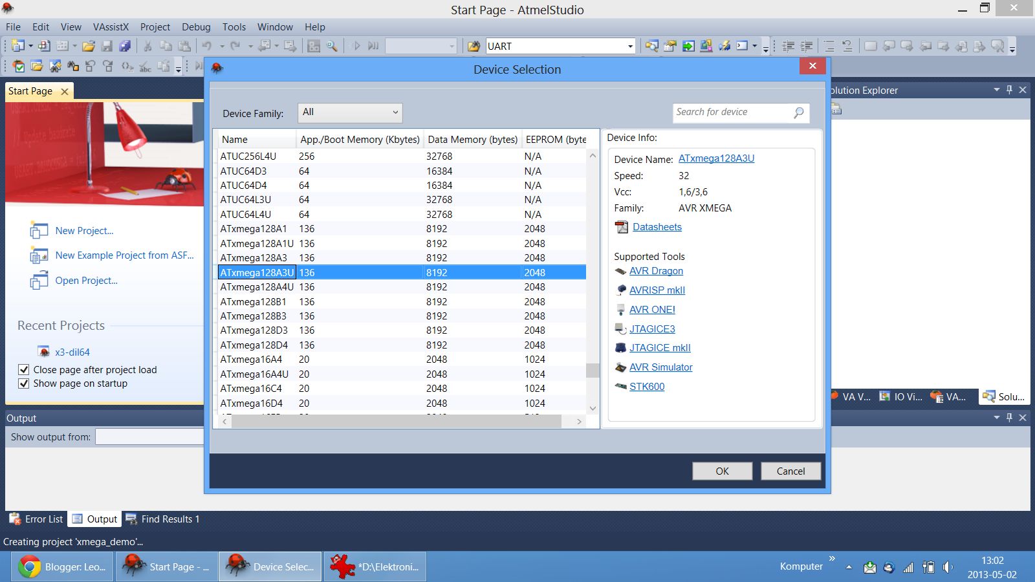Open the VAssistX menu
The height and width of the screenshot is (582, 1035).
(111, 27)
